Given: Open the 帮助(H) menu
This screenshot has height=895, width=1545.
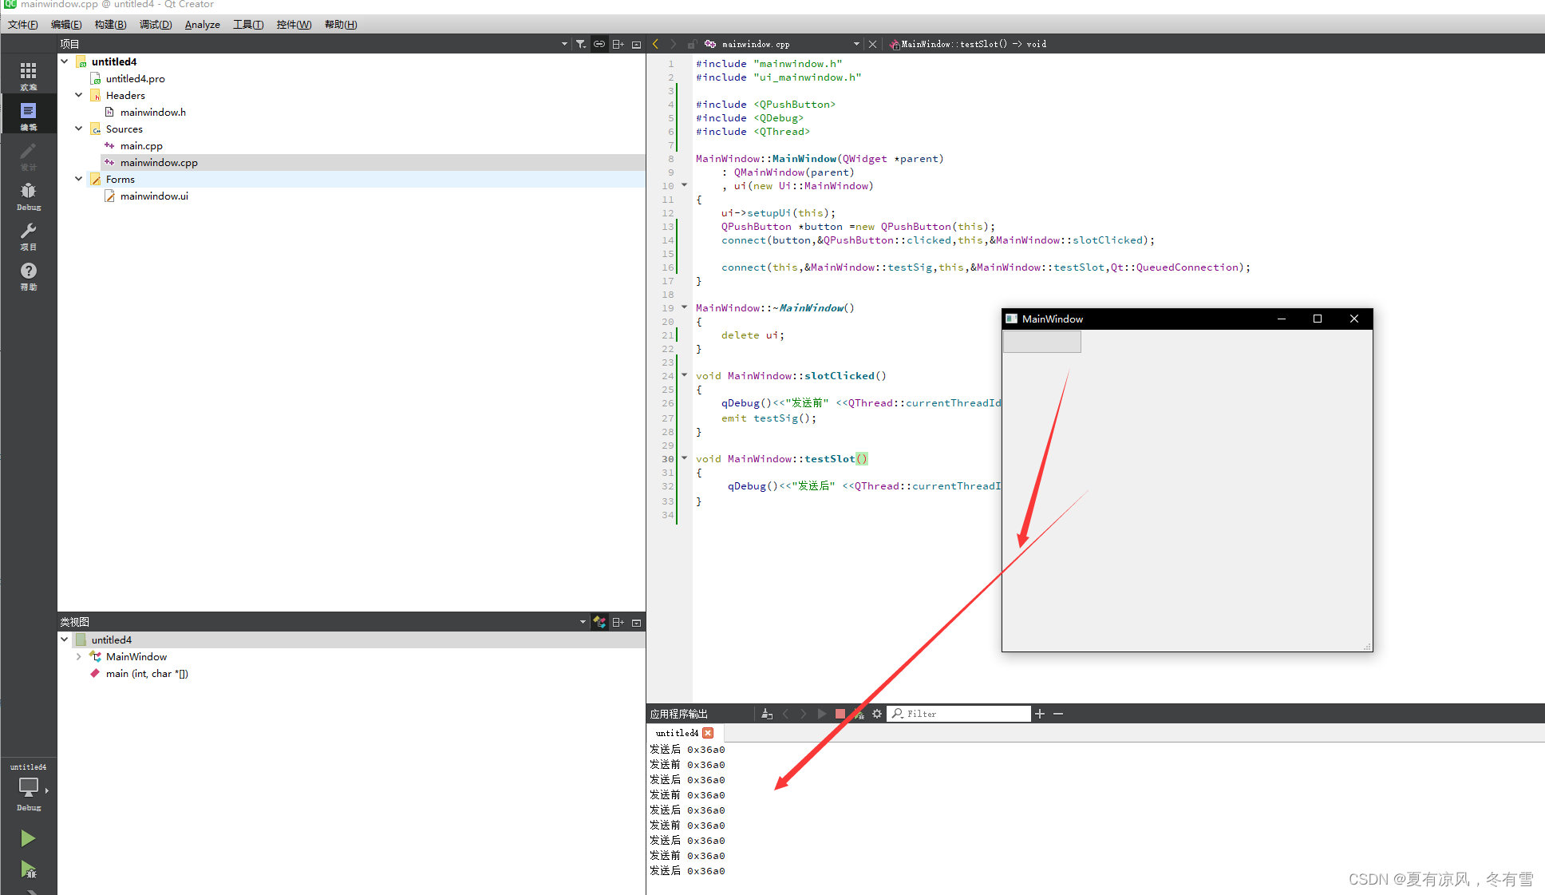Looking at the screenshot, I should coord(341,25).
